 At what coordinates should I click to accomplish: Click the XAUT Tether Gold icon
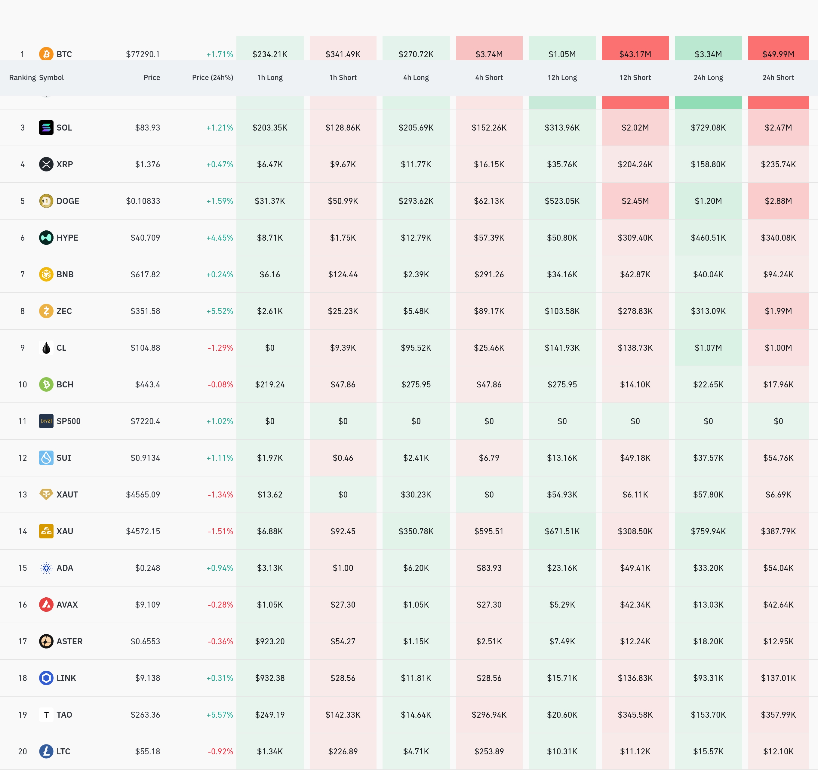click(46, 494)
